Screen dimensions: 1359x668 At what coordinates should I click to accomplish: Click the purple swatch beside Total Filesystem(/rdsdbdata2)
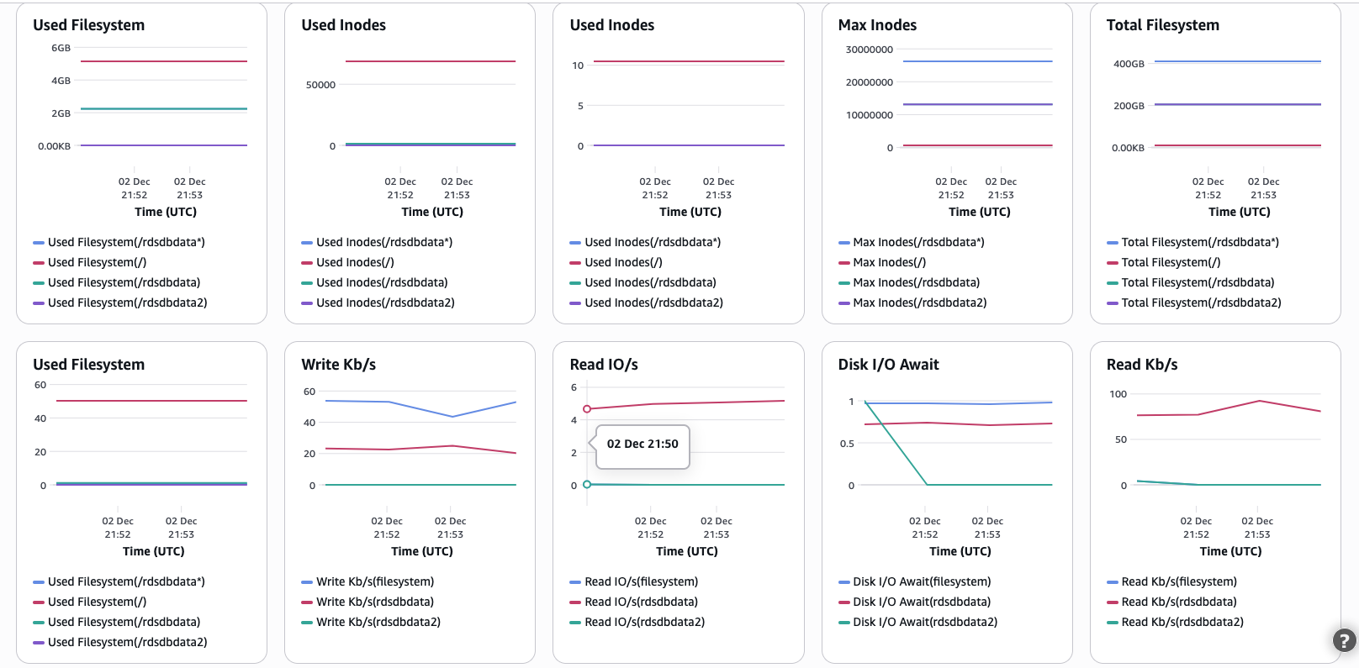click(1112, 303)
